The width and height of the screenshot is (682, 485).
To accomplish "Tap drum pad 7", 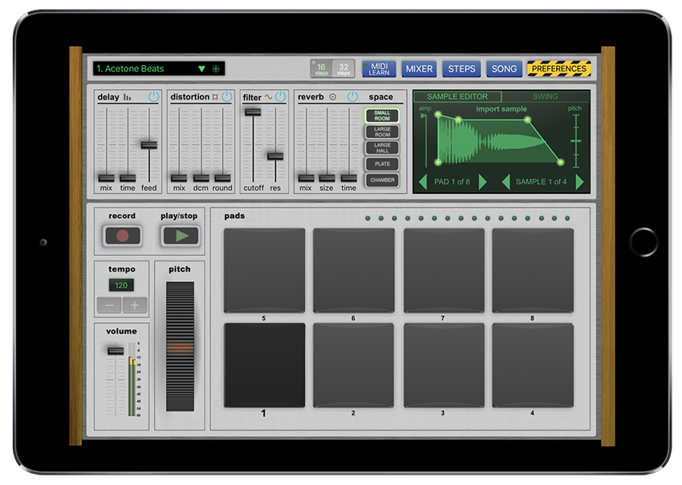I will point(443,271).
